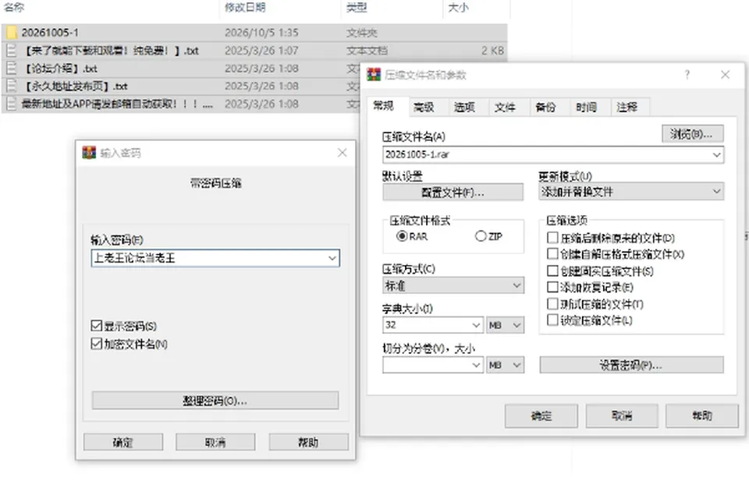749x488 pixels.
Task: Click the ? help icon in 压缩文件名和参数 dialog
Action: point(687,75)
